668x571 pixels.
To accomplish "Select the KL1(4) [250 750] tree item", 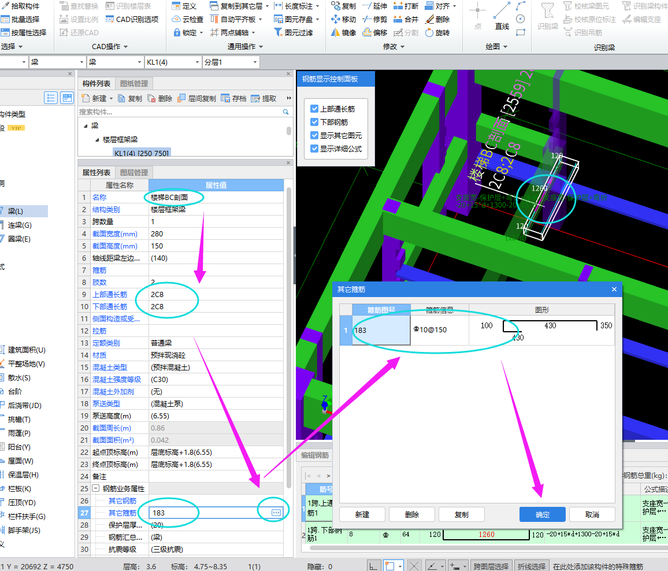I will [142, 153].
